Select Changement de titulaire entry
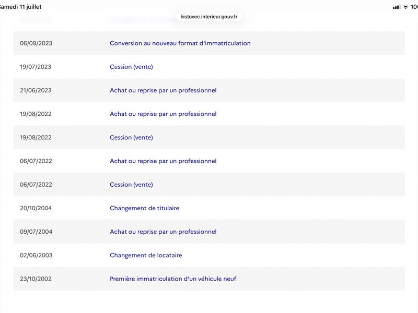The height and width of the screenshot is (313, 418). click(x=145, y=208)
